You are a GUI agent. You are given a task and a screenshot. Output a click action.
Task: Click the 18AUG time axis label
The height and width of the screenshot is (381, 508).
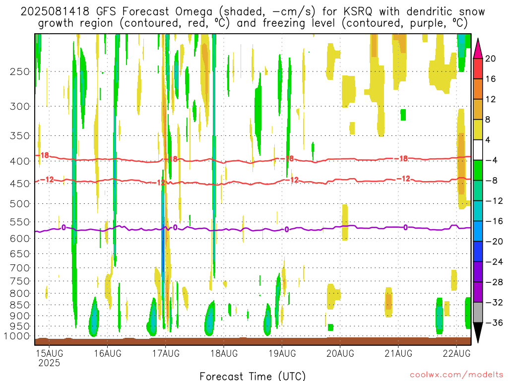(x=224, y=353)
